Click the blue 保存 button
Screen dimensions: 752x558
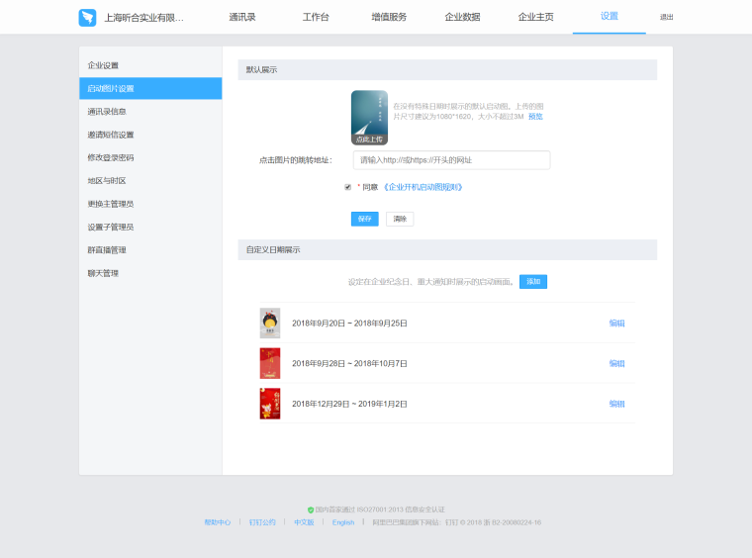pos(364,219)
